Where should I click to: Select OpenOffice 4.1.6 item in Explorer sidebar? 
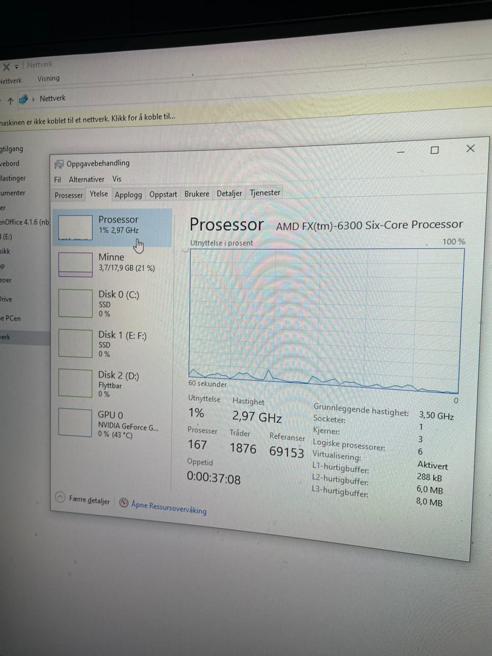[25, 222]
